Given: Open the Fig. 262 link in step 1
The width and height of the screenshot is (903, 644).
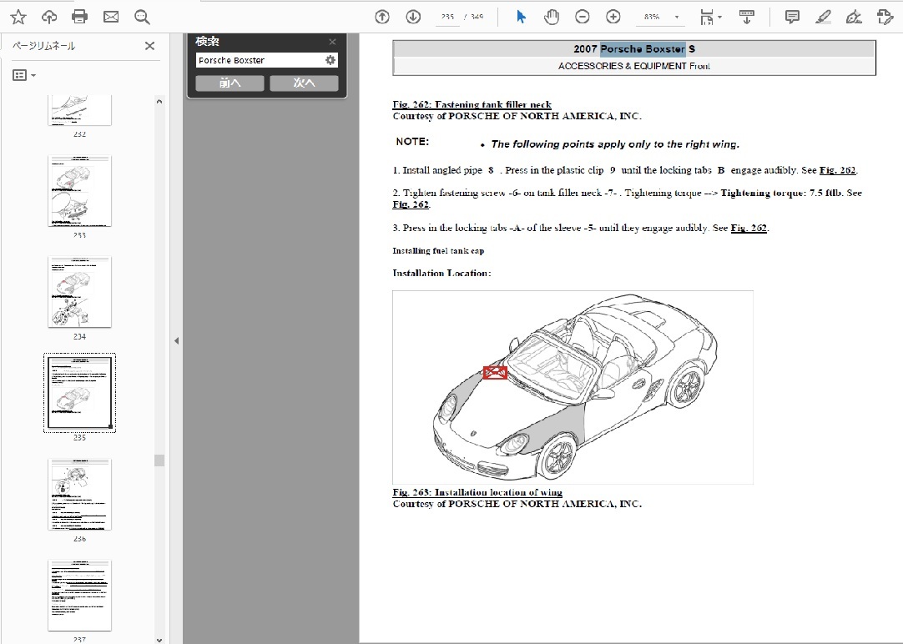Looking at the screenshot, I should (838, 170).
